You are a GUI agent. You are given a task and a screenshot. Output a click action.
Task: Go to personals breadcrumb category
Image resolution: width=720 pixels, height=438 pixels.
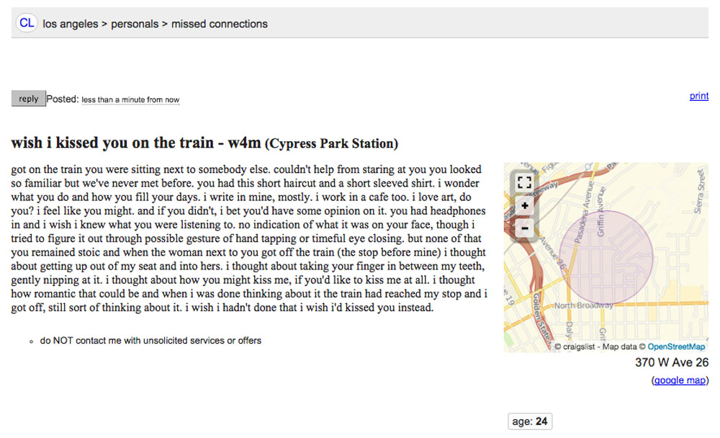pos(135,24)
